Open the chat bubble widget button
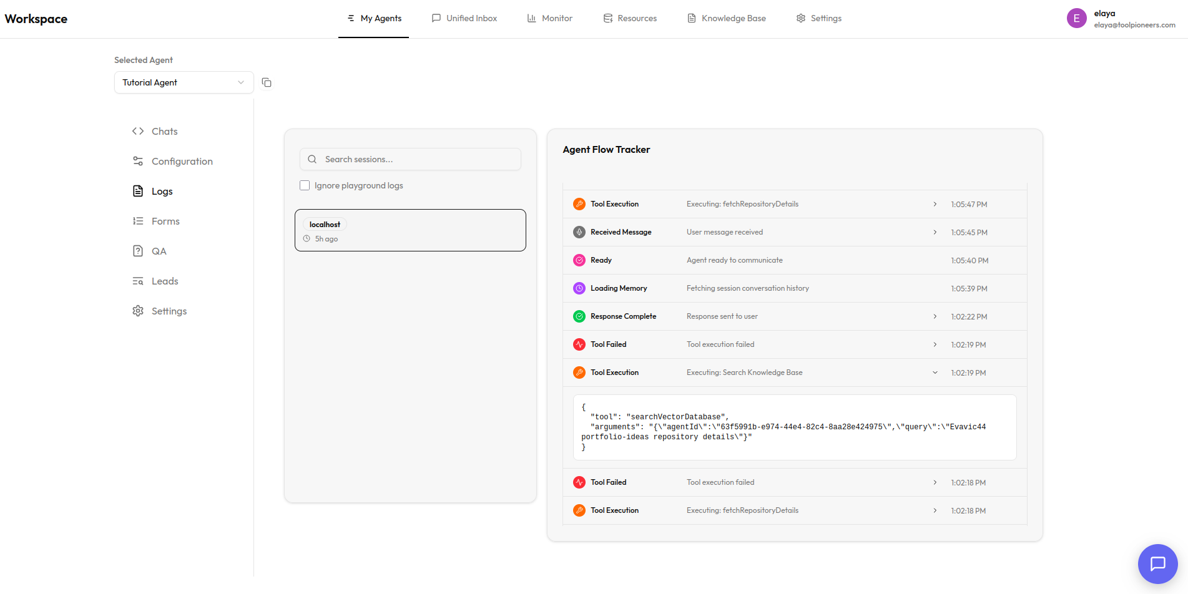The width and height of the screenshot is (1188, 594). 1157,563
